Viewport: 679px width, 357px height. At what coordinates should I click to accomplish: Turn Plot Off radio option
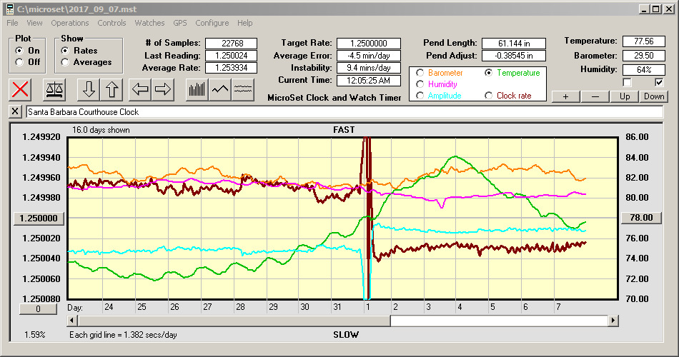click(19, 62)
